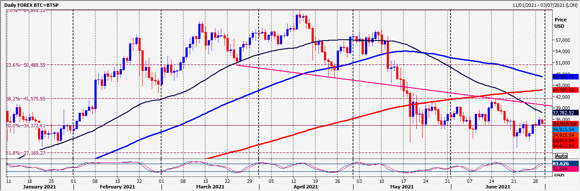Select the 61.8% 27,169.27 Fibonacci label
This screenshot has width=580, height=191.
[26, 153]
